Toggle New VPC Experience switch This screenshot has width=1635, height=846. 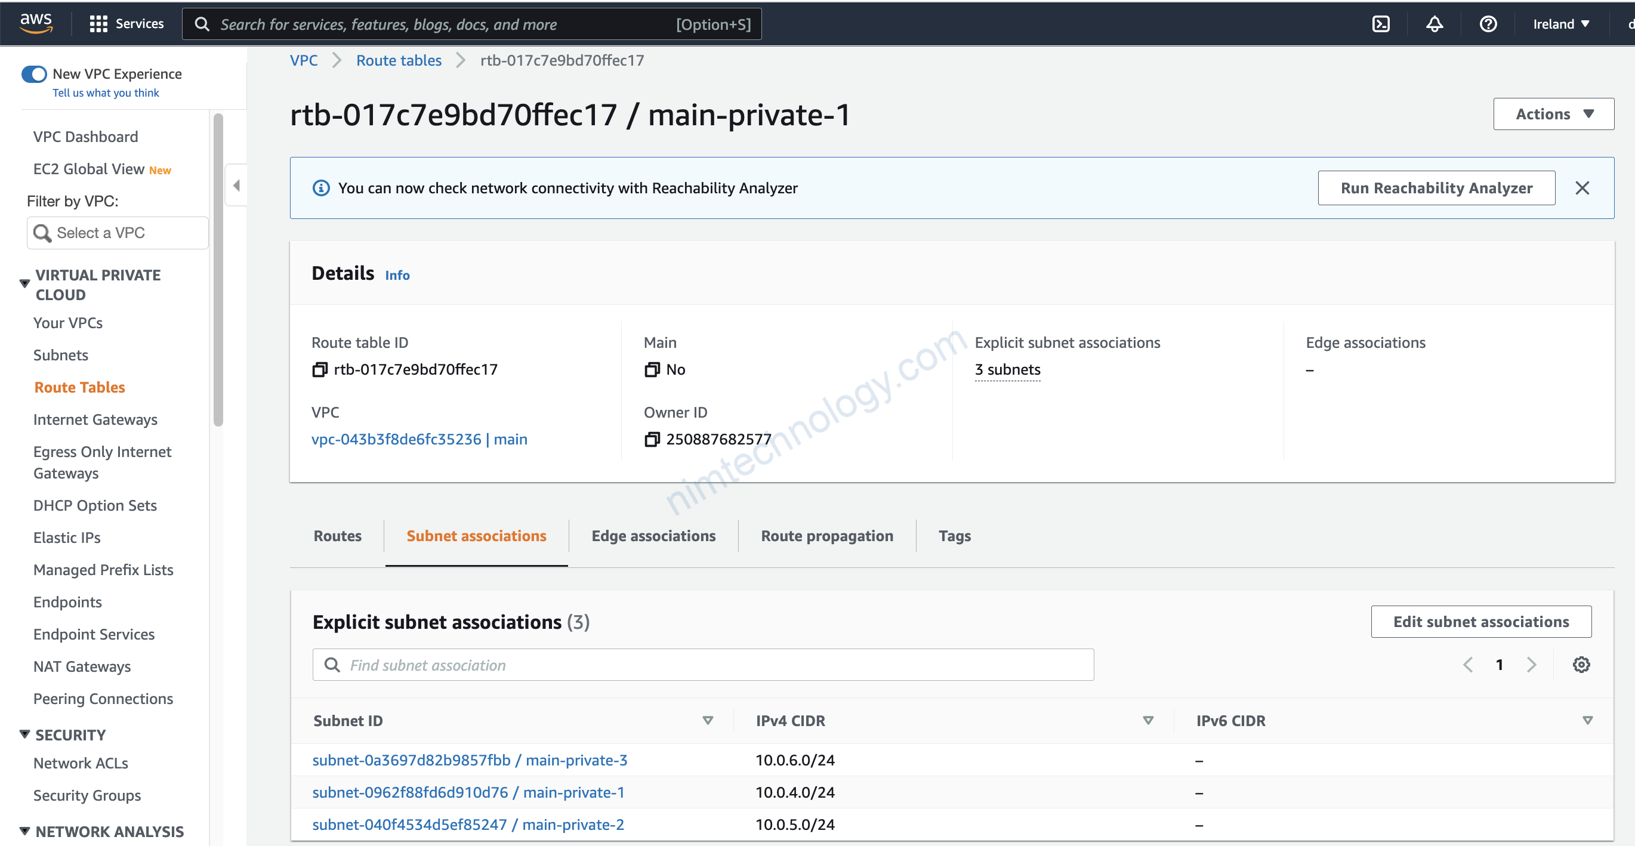(x=34, y=74)
